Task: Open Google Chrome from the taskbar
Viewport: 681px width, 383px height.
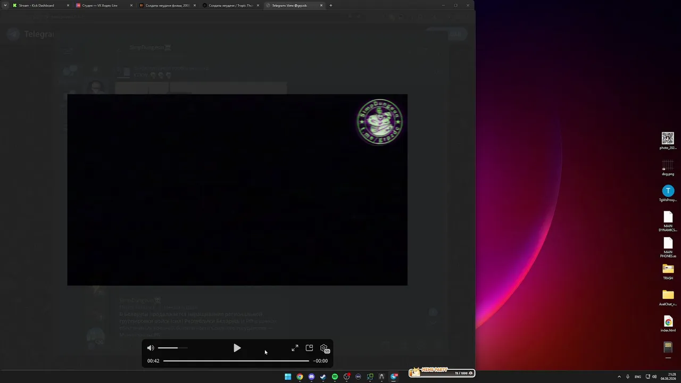Action: tap(300, 377)
